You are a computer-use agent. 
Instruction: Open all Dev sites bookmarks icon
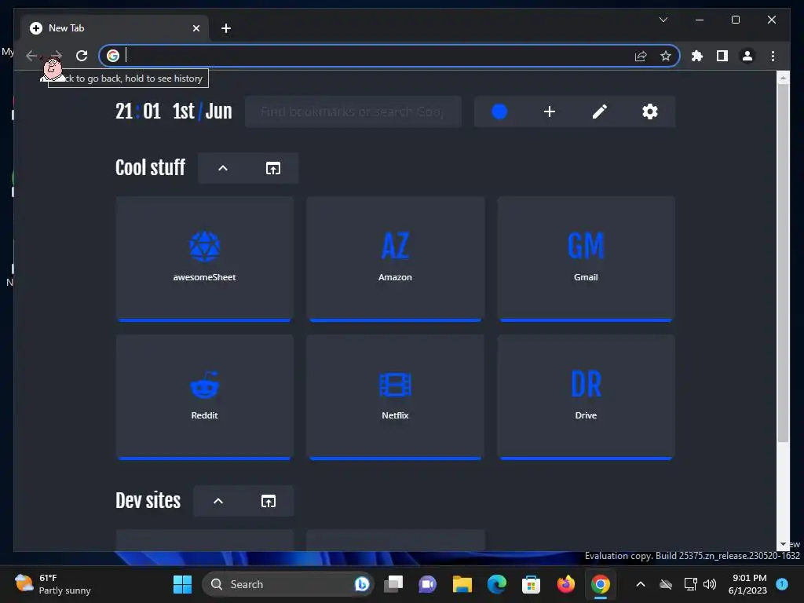point(269,501)
